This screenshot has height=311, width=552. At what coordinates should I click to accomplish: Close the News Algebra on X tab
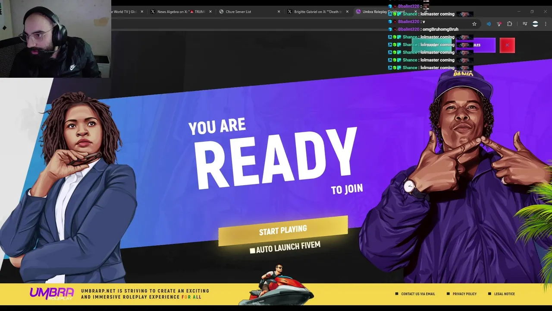(210, 12)
